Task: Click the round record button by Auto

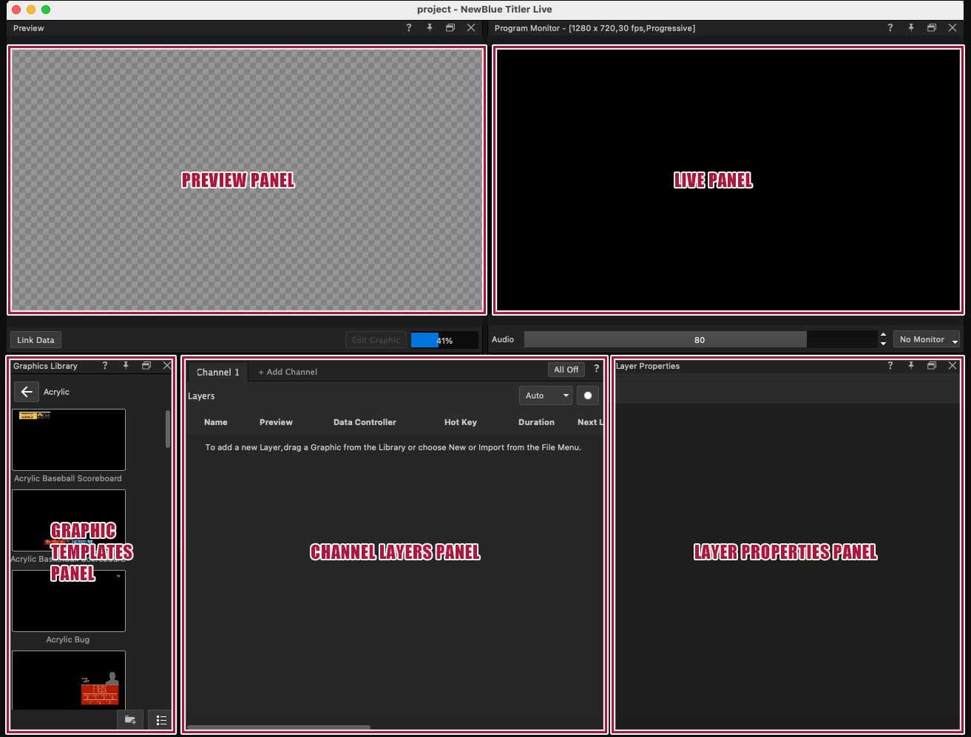Action: tap(588, 395)
